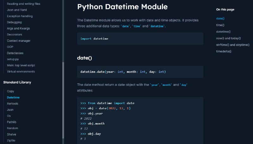Click the highlighted date() outline link
This screenshot has width=253, height=144.
coord(220,18)
